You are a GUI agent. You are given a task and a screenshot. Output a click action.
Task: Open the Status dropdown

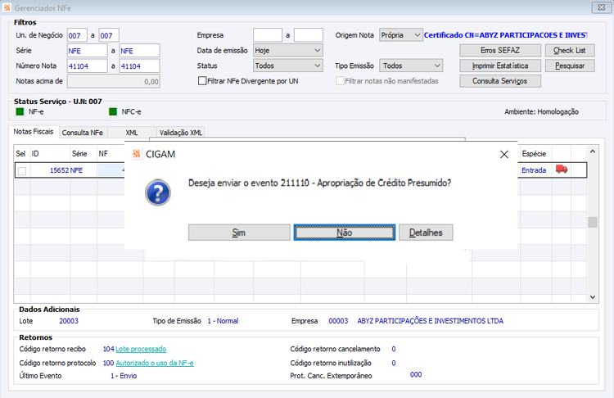288,66
